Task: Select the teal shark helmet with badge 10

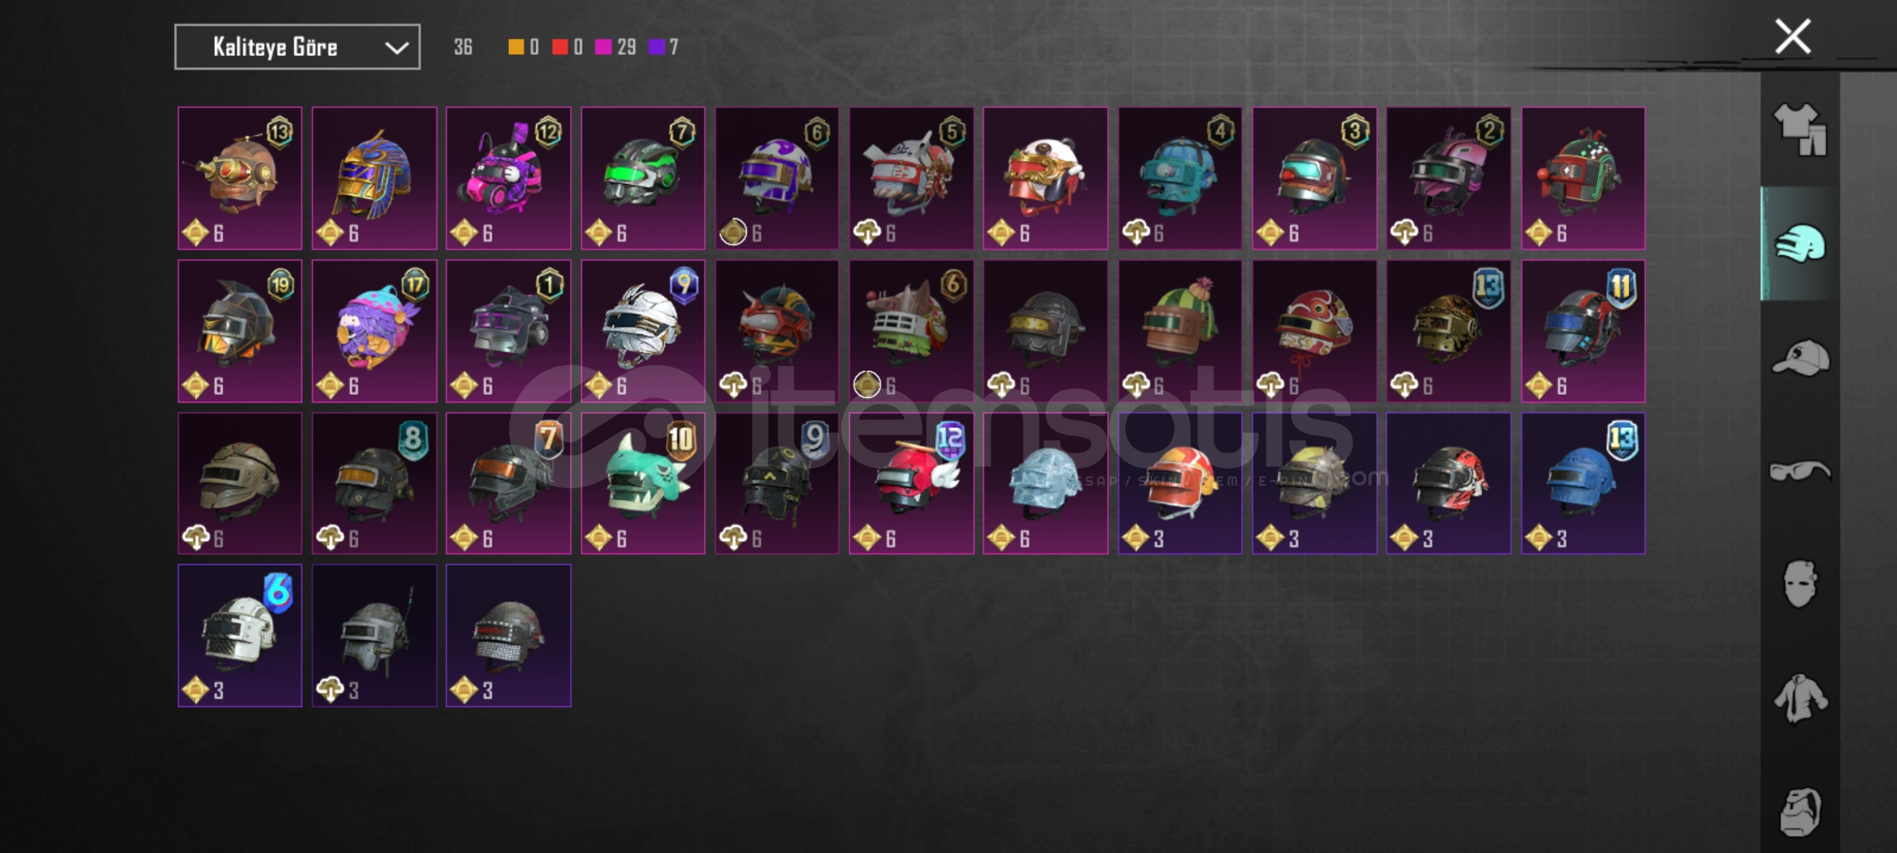Action: pos(643,483)
